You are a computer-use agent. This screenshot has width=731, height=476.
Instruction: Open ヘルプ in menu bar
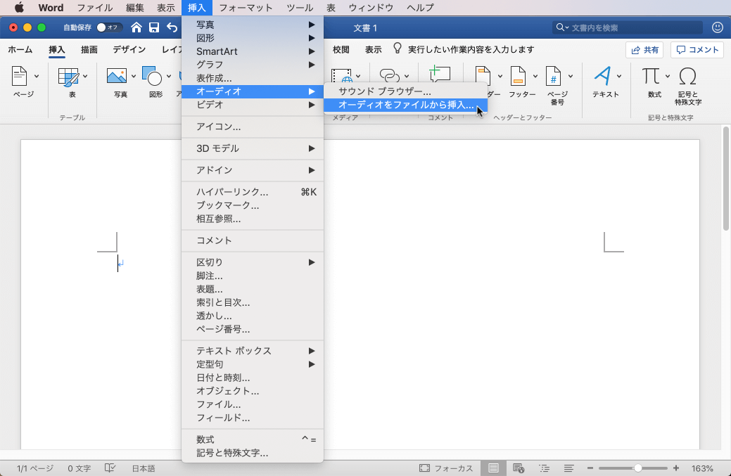tap(420, 8)
